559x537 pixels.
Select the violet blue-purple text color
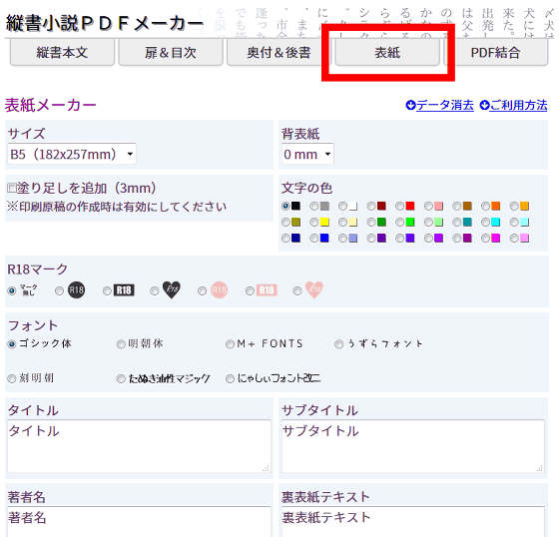399,238
